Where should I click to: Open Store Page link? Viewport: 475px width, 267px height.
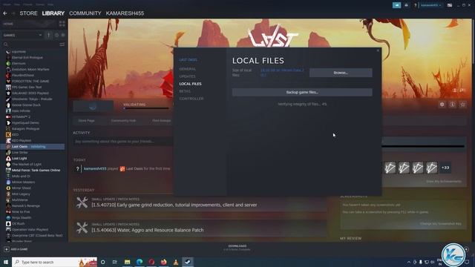pyautogui.click(x=86, y=120)
